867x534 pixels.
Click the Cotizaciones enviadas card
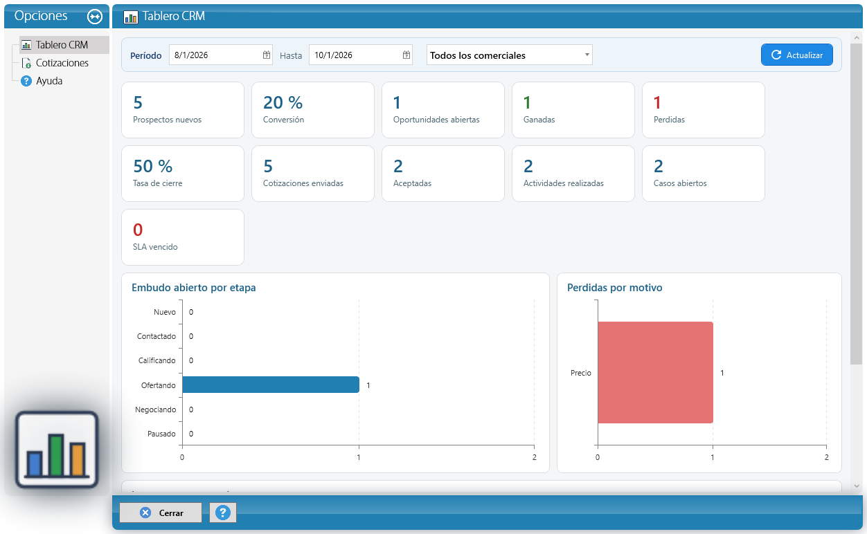pos(313,174)
